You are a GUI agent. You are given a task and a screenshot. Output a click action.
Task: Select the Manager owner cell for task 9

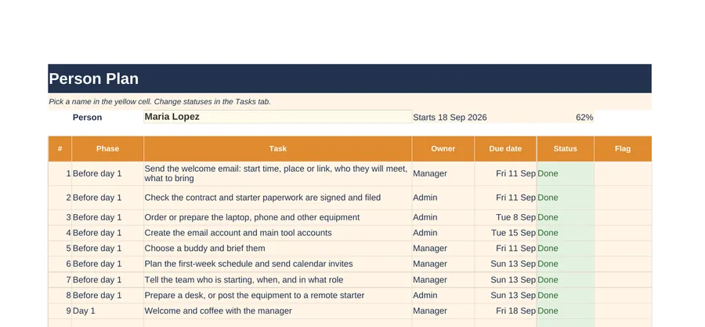tap(443, 311)
